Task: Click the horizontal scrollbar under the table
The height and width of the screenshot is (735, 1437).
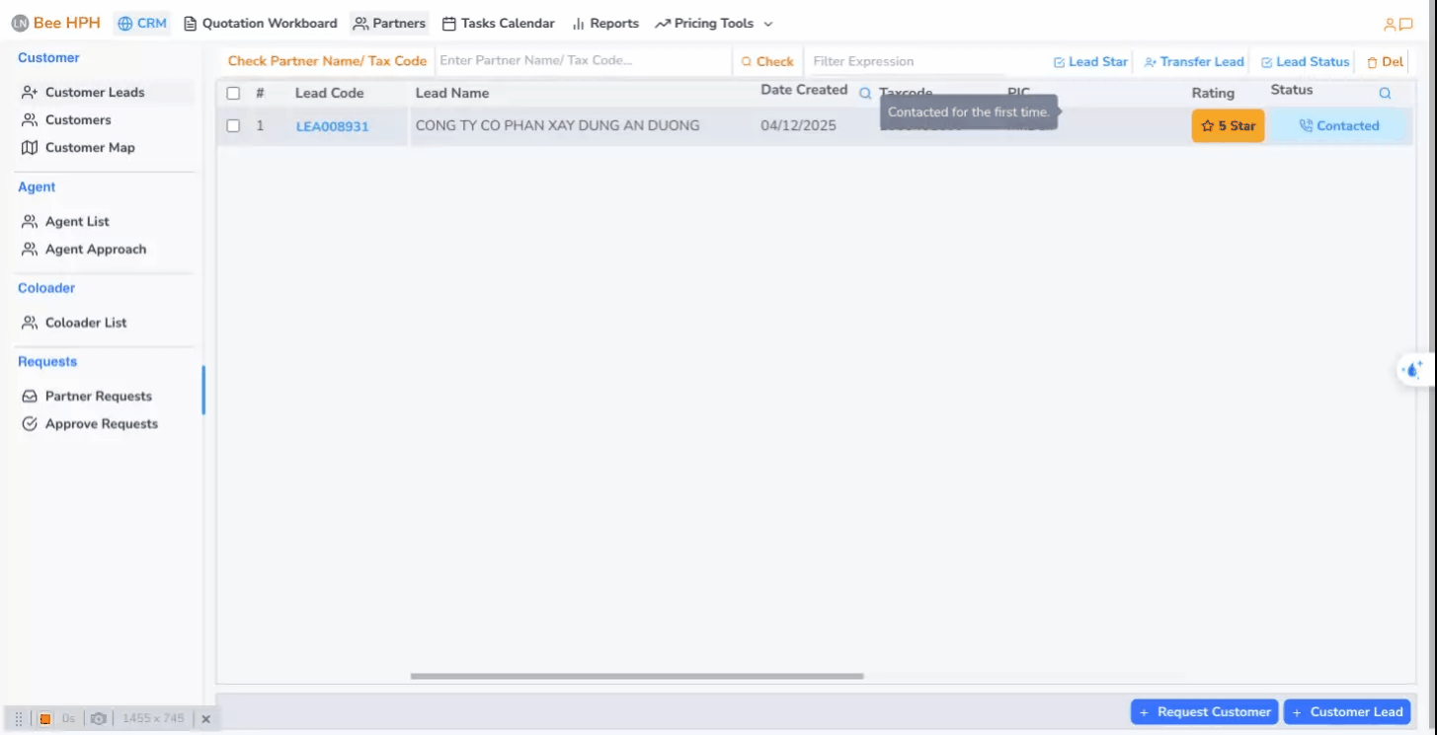Action: 637,676
